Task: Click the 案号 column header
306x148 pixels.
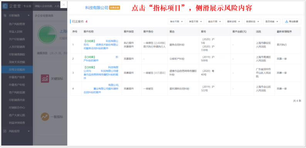Action: (x=203, y=31)
